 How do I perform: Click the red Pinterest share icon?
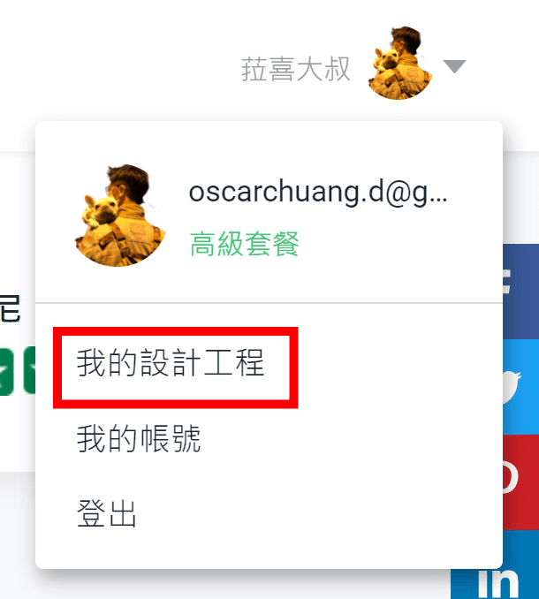click(x=520, y=481)
